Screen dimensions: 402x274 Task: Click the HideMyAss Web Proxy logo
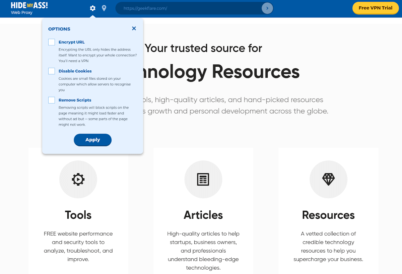tap(29, 8)
